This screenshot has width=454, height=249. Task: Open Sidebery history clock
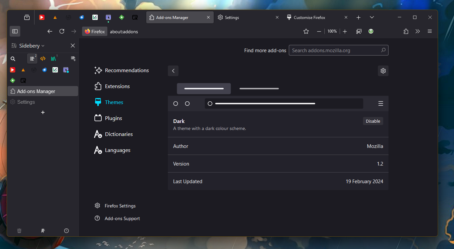[66, 231]
